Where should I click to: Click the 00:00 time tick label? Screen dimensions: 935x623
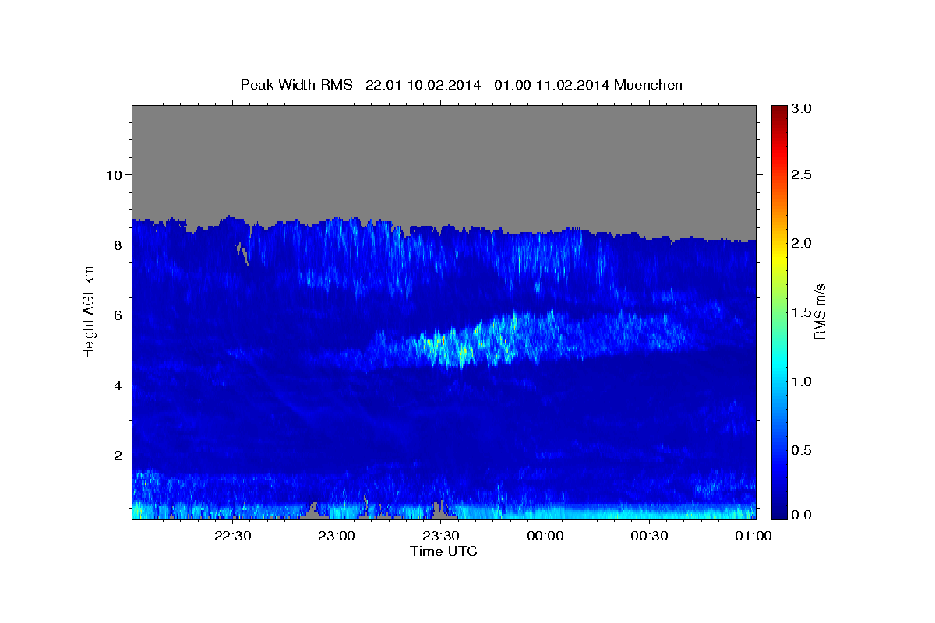pyautogui.click(x=545, y=536)
